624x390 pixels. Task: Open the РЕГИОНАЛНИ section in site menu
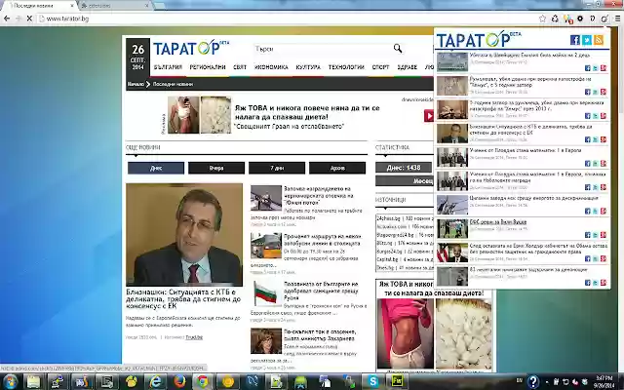click(x=208, y=67)
